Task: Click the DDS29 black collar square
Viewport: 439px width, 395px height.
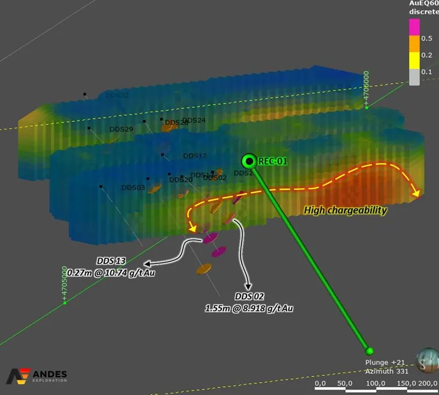Action: click(89, 128)
